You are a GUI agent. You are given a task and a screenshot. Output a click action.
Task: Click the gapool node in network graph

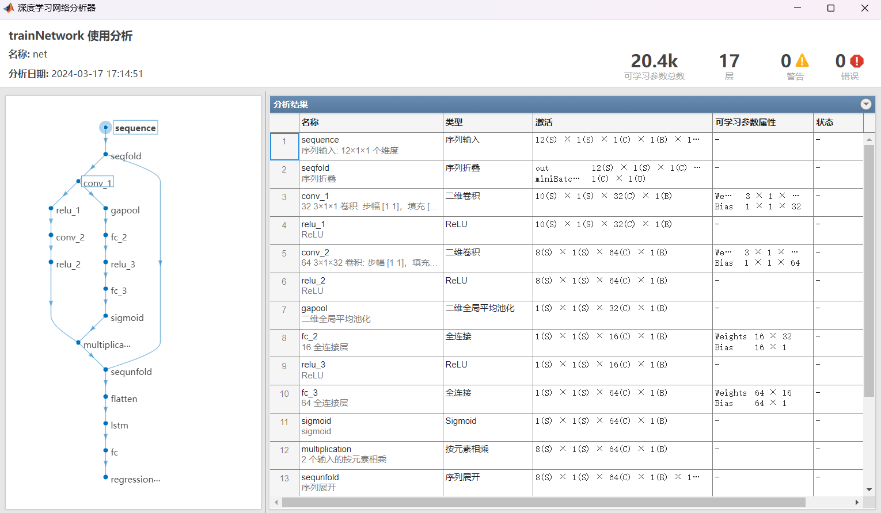(x=124, y=210)
